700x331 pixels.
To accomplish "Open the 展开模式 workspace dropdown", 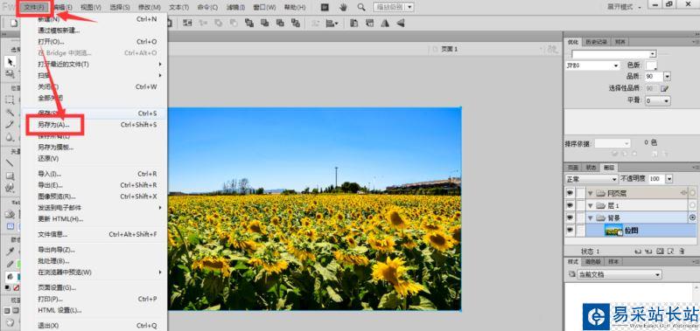I will 623,7.
